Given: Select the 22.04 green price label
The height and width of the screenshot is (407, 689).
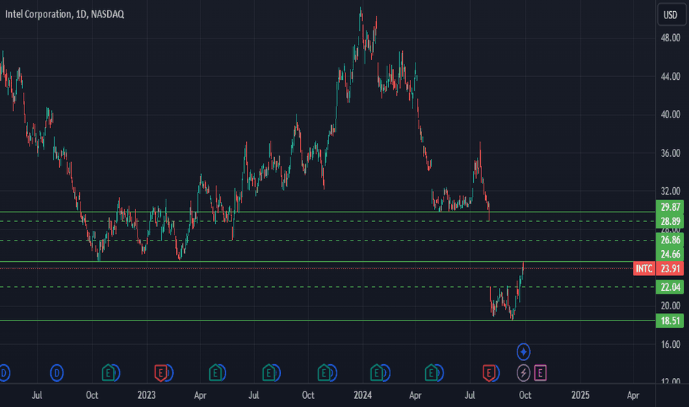Looking at the screenshot, I should (x=670, y=287).
